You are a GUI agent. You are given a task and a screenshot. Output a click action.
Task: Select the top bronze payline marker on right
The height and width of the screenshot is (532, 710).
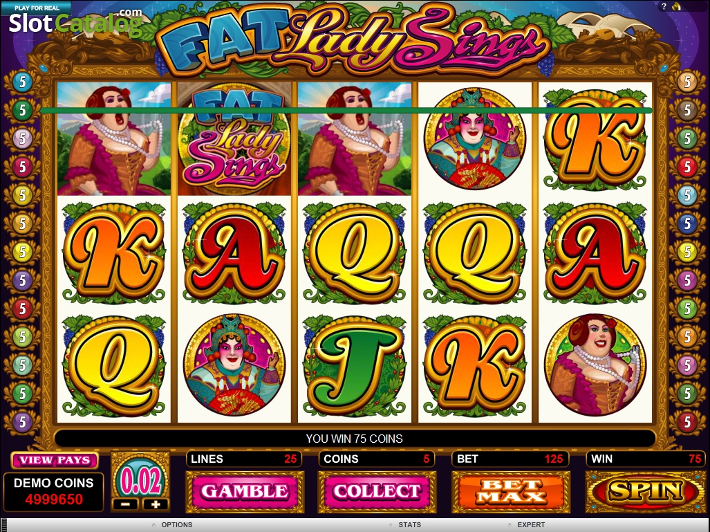(687, 82)
